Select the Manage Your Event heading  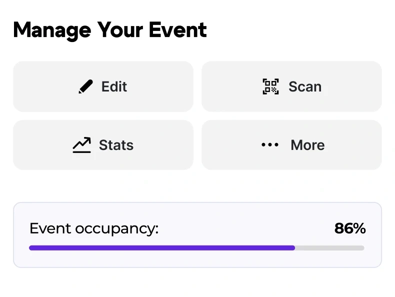(110, 30)
